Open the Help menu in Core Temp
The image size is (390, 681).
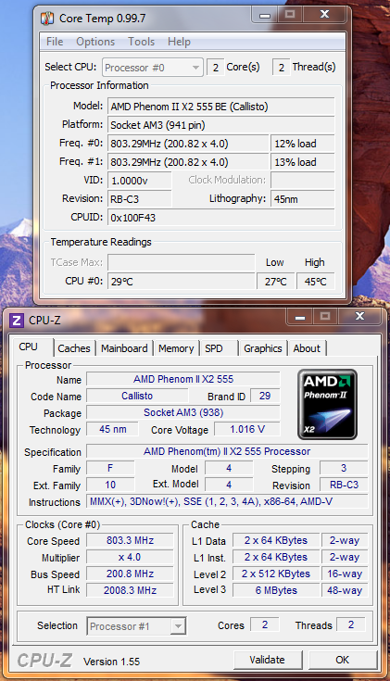pyautogui.click(x=179, y=42)
